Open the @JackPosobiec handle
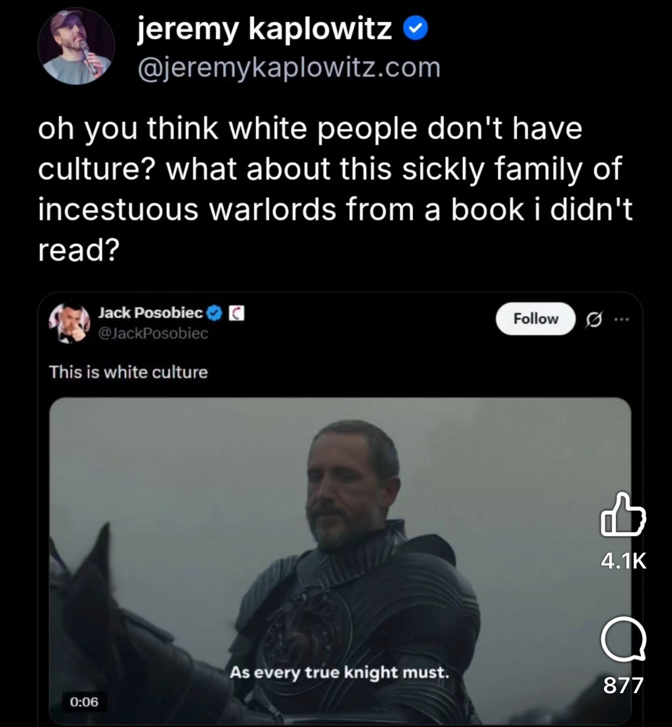 tap(153, 334)
